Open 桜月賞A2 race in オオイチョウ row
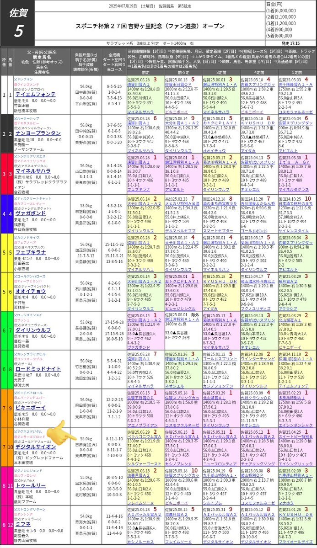 (288, 281)
